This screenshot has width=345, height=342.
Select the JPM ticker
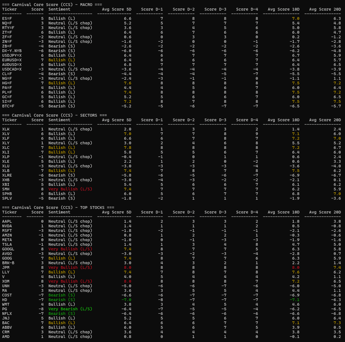[6, 267]
